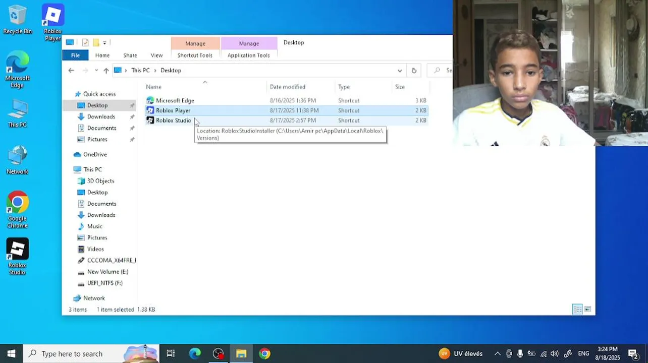The width and height of the screenshot is (648, 363).
Task: Go back with the Back arrow
Action: [x=71, y=71]
